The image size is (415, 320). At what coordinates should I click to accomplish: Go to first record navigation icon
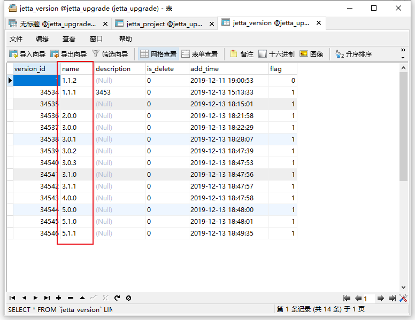click(x=12, y=298)
